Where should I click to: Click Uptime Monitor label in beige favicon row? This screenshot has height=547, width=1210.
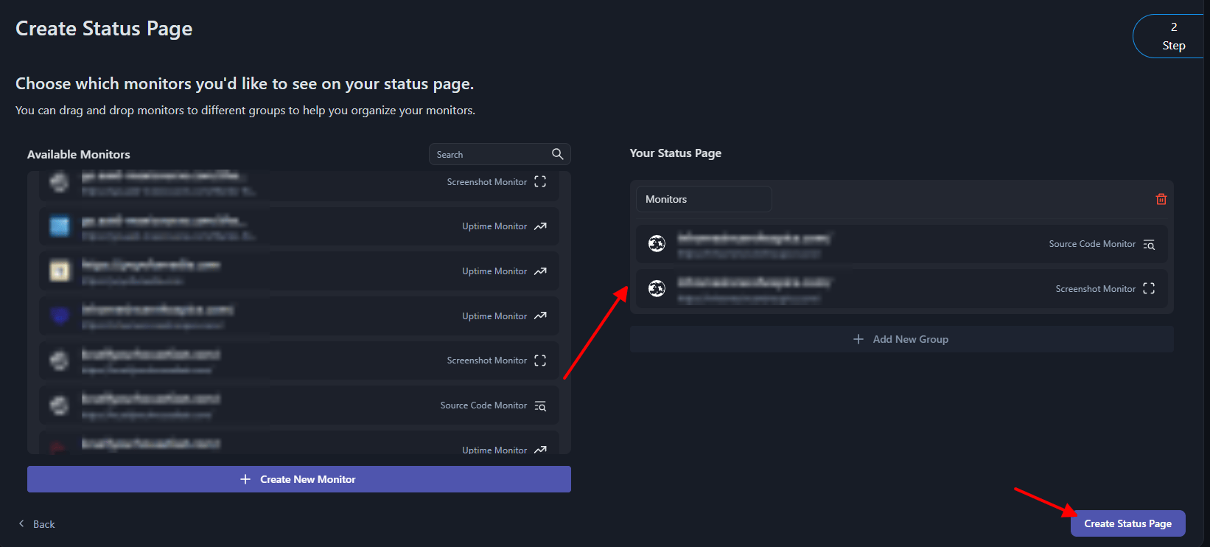pos(494,271)
